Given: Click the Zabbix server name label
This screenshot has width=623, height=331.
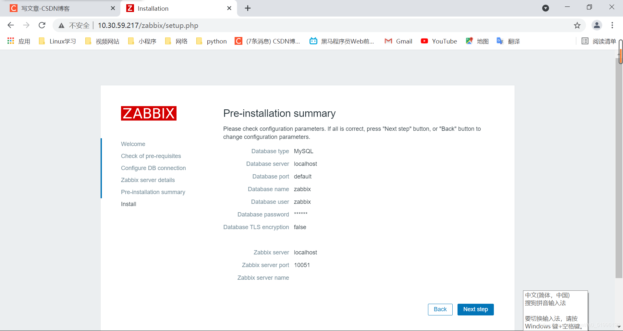Looking at the screenshot, I should click(x=263, y=278).
